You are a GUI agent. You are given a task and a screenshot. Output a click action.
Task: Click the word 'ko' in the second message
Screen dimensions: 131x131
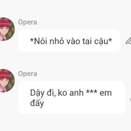(62, 93)
